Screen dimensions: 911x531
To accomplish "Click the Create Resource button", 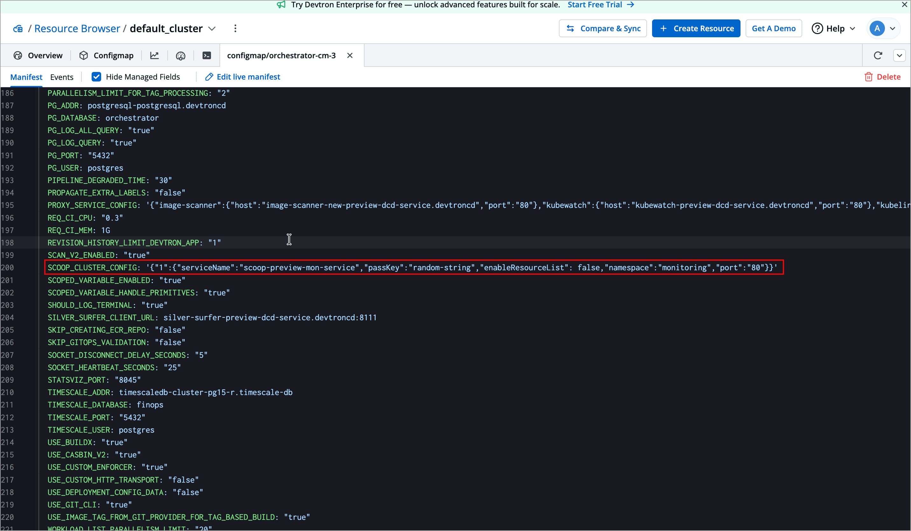I will tap(696, 28).
